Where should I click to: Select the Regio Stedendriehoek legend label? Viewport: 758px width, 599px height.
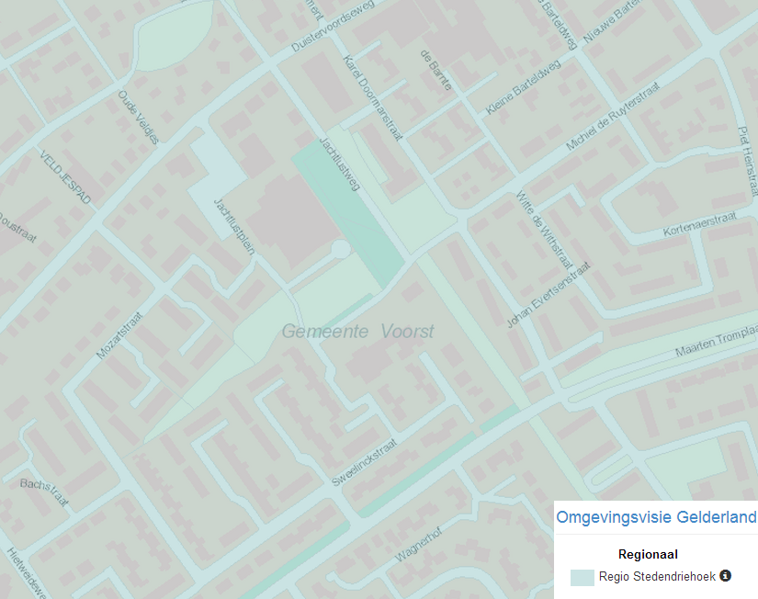(657, 577)
